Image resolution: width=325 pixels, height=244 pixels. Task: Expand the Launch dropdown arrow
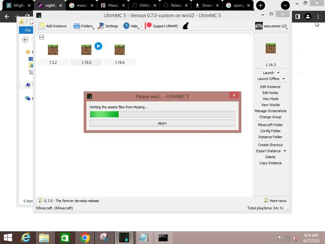click(x=278, y=73)
